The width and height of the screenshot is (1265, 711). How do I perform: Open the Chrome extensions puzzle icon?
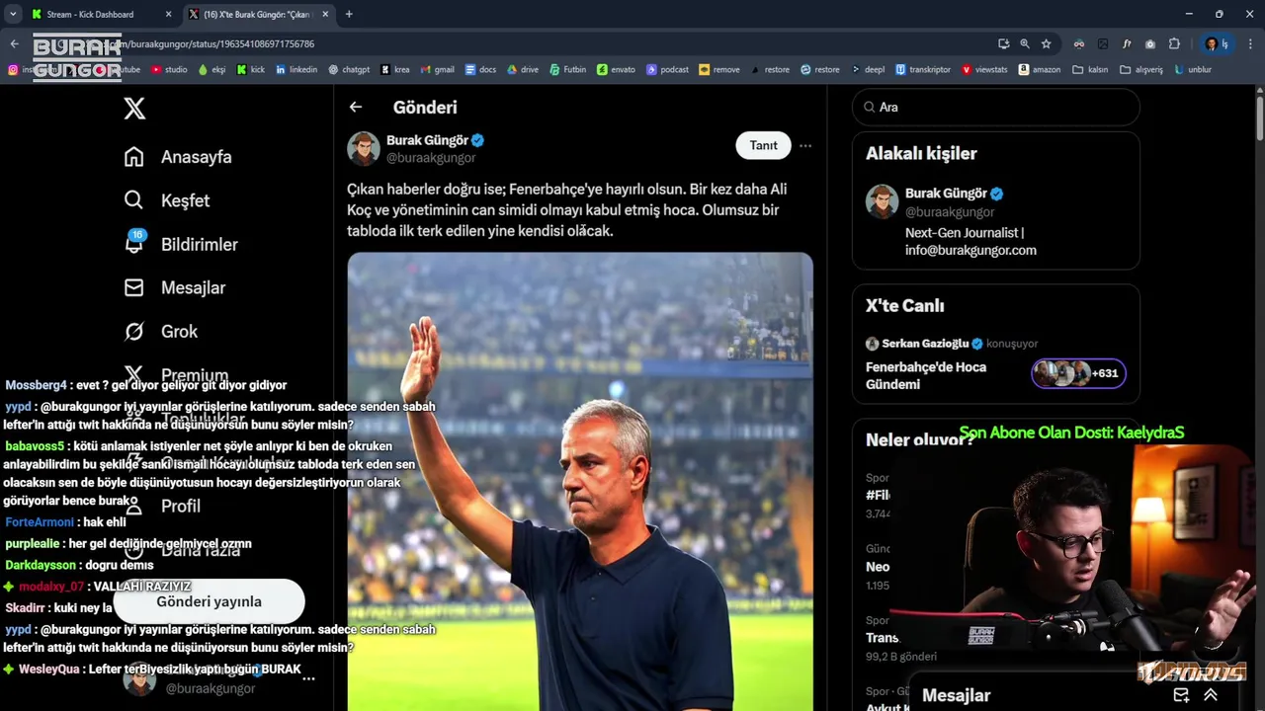click(1174, 43)
